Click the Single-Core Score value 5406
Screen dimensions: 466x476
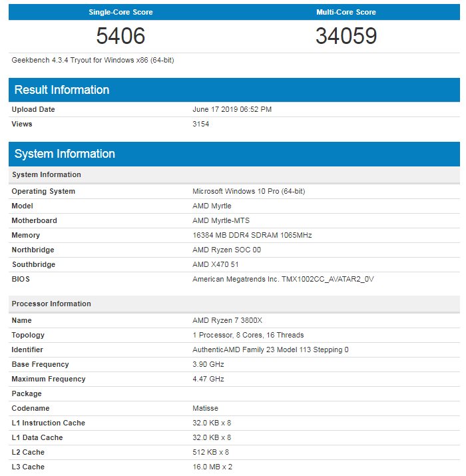[120, 36]
